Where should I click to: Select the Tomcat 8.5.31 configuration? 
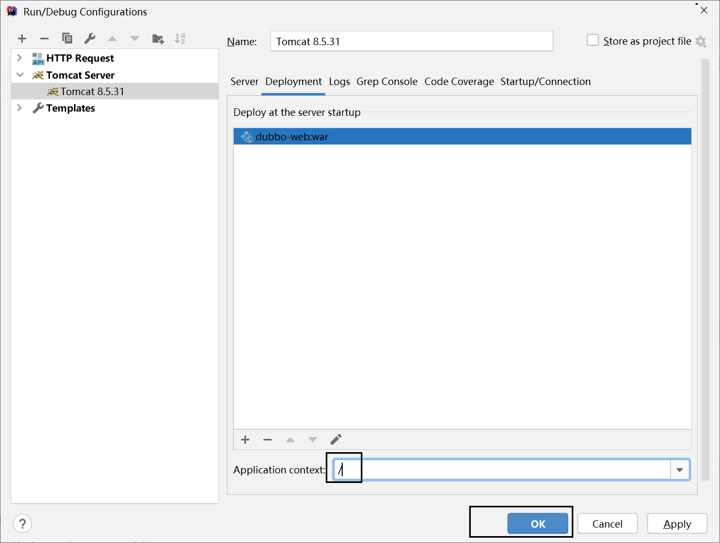pos(115,91)
